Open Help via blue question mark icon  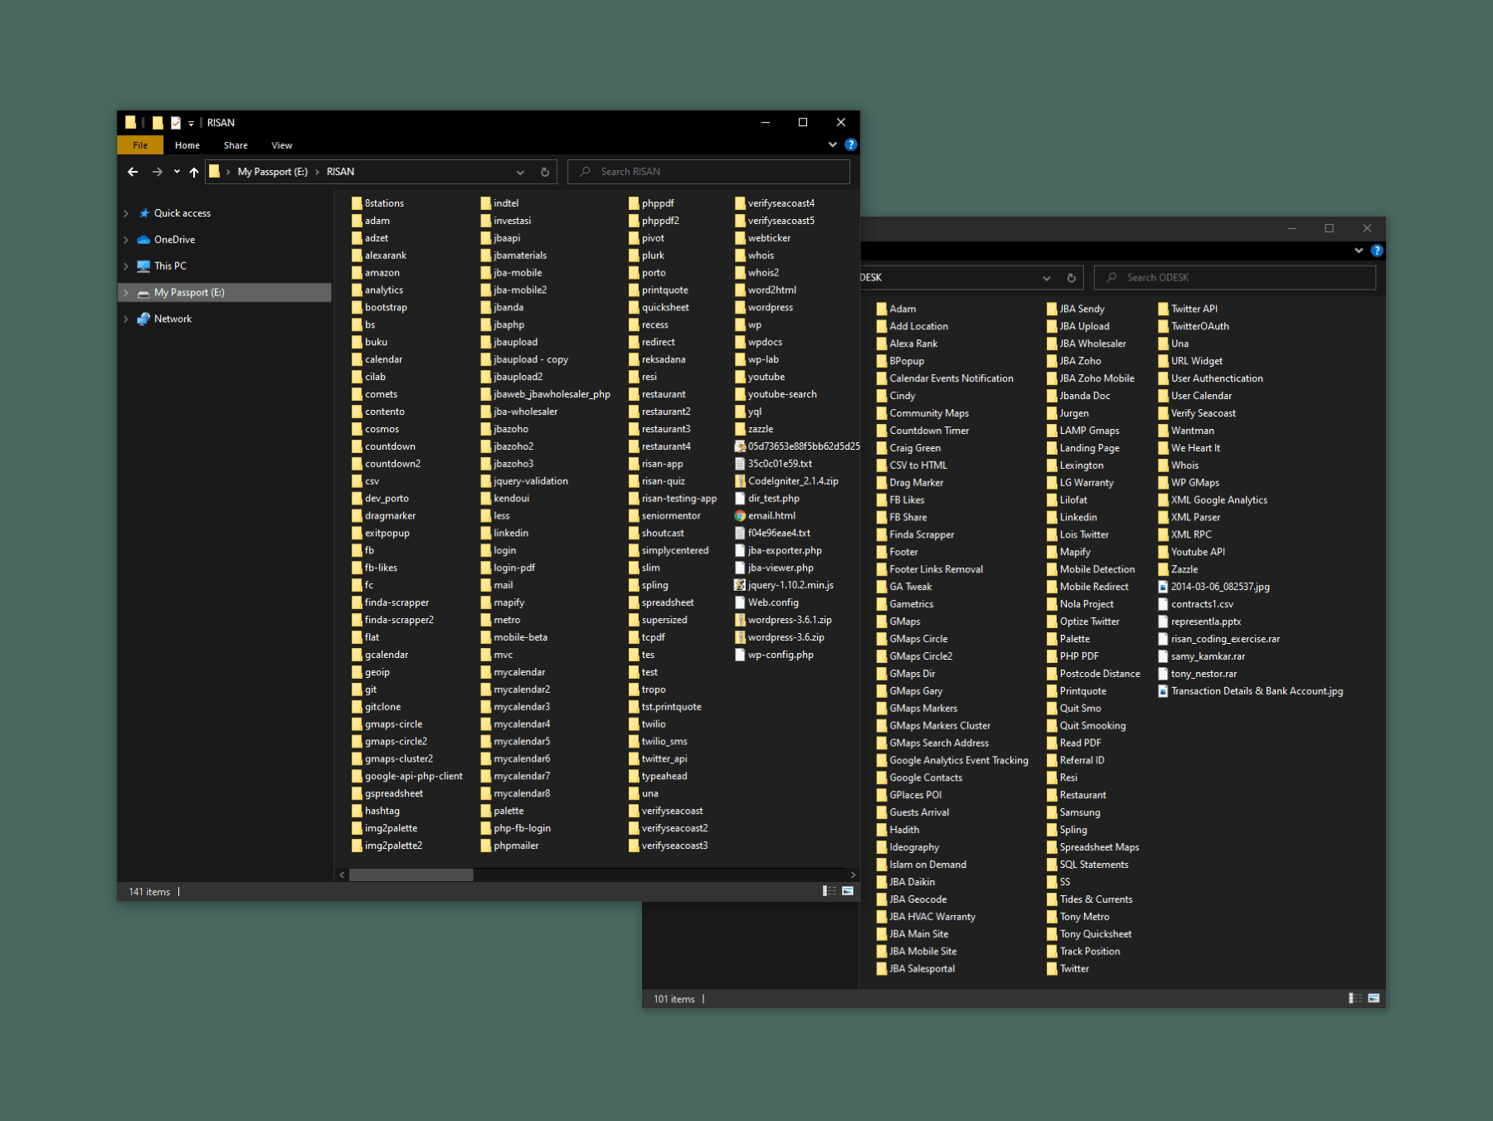click(850, 144)
